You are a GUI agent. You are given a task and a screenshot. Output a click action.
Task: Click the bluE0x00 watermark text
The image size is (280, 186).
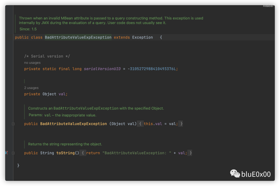pyautogui.click(x=256, y=174)
